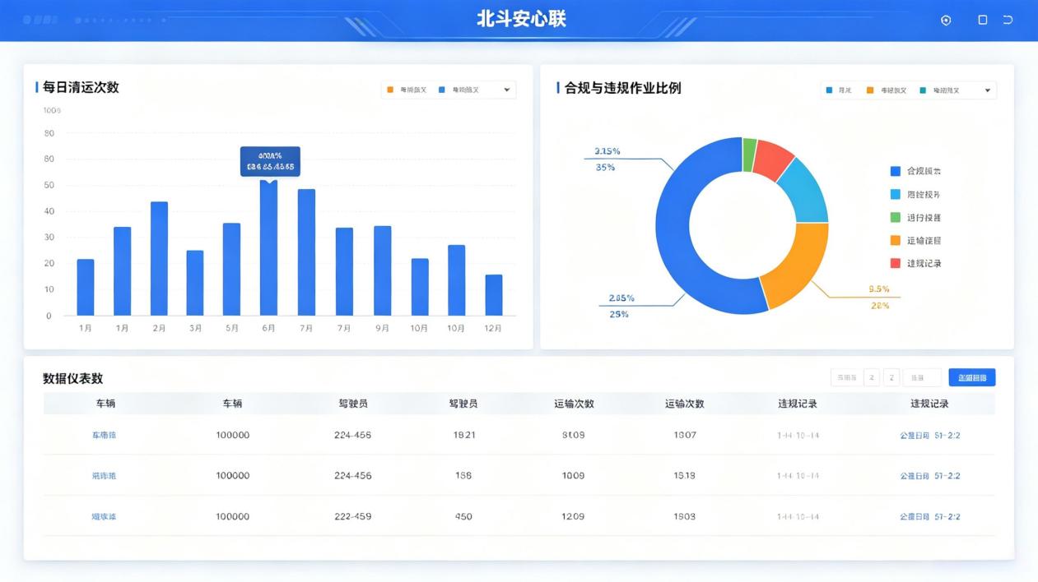
Task: Click the bar above the 5月 label
Action: point(231,269)
